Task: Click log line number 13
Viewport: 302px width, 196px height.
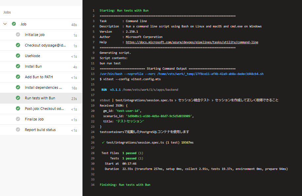Action: coord(93,74)
